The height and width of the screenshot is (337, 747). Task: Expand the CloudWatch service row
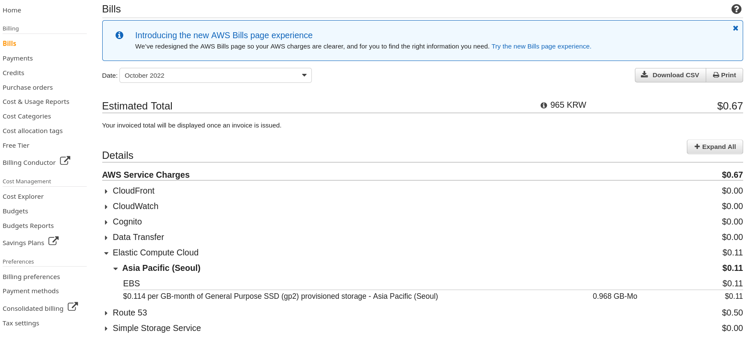(106, 206)
